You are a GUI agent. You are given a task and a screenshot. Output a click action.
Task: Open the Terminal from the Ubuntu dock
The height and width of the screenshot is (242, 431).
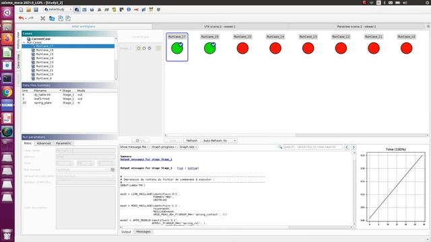(7, 79)
